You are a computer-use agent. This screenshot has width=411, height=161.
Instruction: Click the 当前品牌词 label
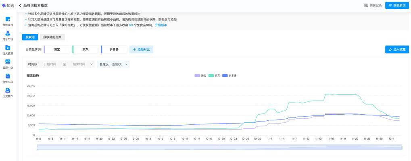pyautogui.click(x=33, y=50)
